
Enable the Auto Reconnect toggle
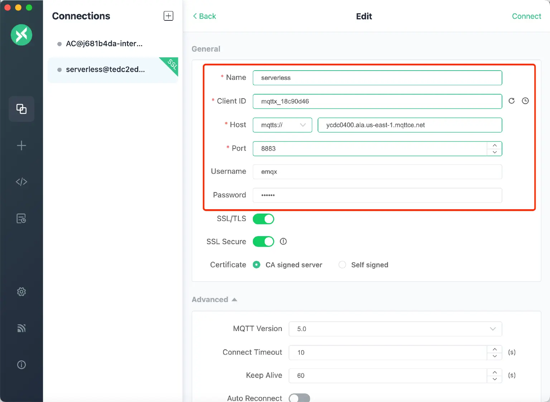299,398
